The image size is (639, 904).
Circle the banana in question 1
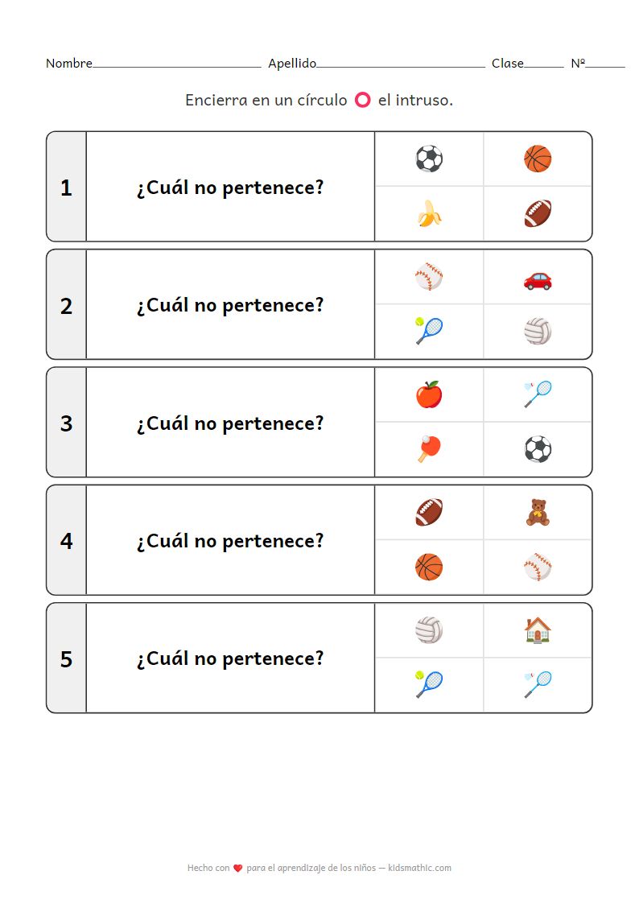[429, 214]
